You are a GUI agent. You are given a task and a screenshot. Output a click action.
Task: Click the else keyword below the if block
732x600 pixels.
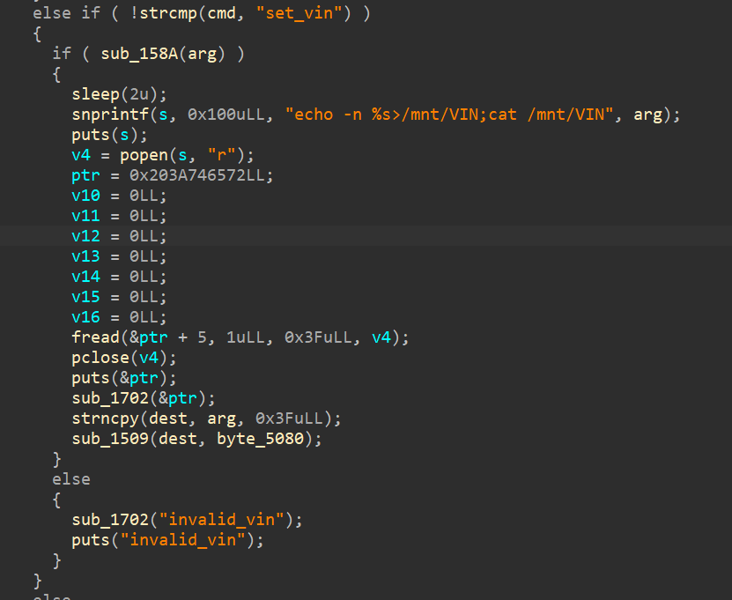point(71,479)
